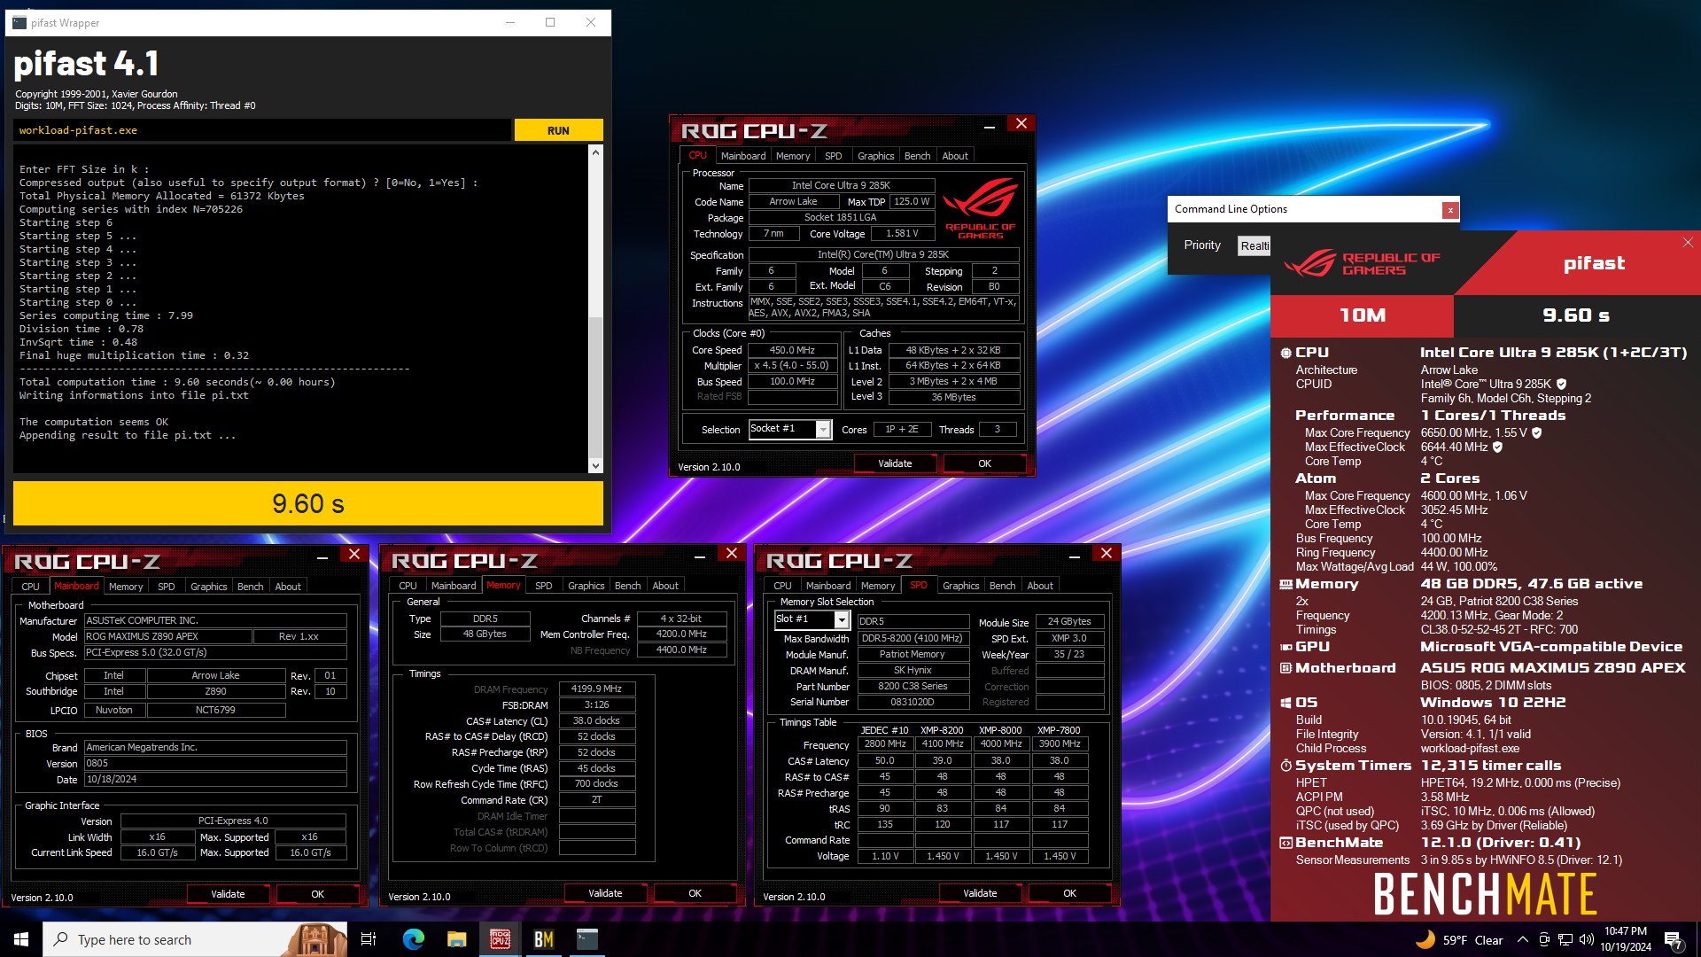Click the CAS# Latency 38.0 clocks value
This screenshot has height=957, width=1701.
point(596,721)
